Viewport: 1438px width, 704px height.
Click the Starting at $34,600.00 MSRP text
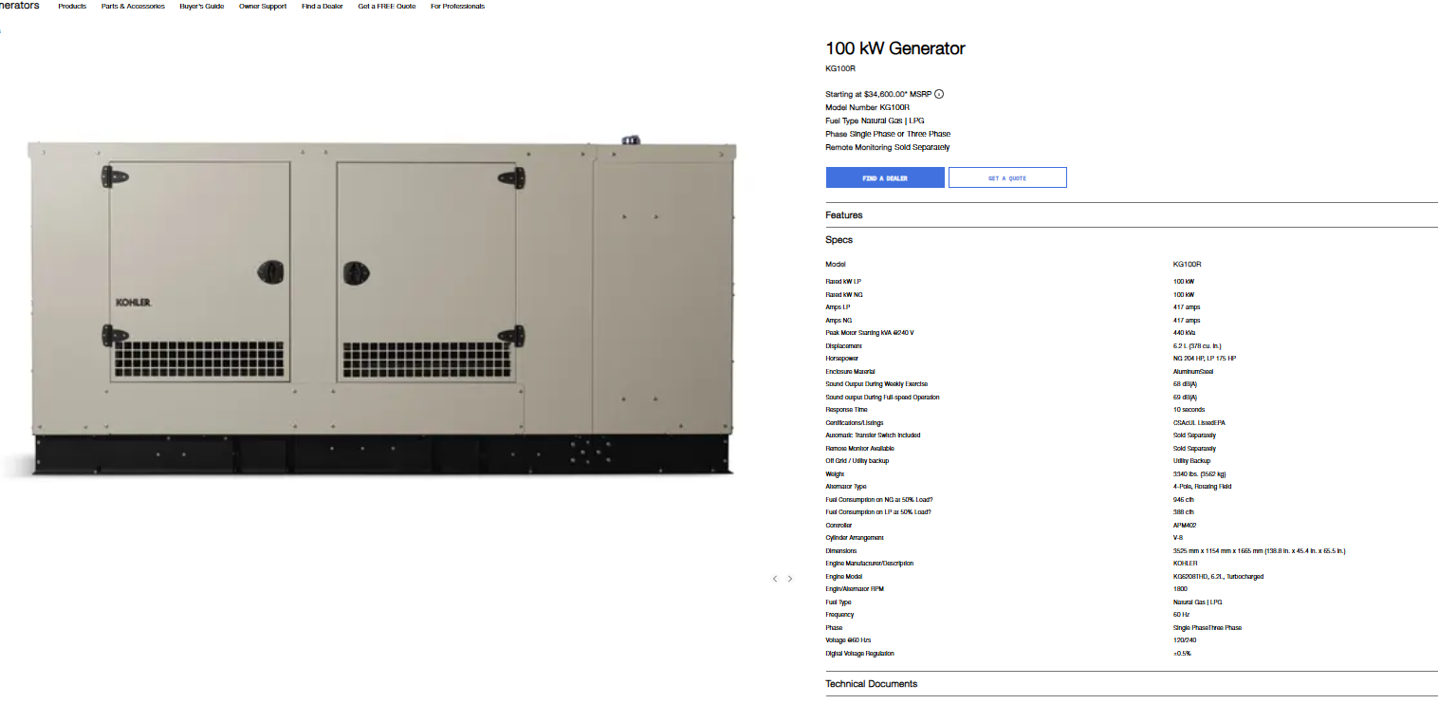pos(878,94)
